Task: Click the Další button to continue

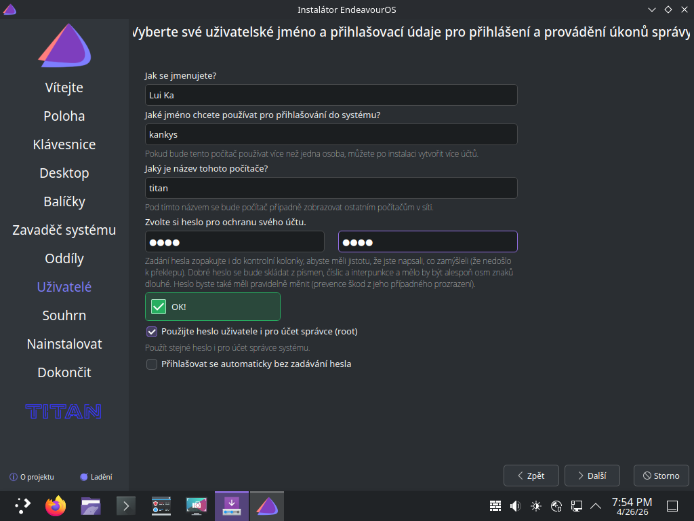Action: (592, 476)
